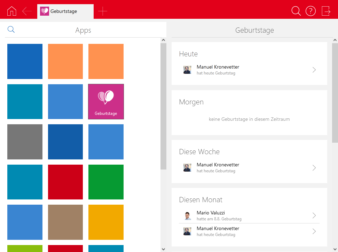The width and height of the screenshot is (338, 252).
Task: Expand Manuel Kronevetter's chevron under Heute
Action: click(x=314, y=70)
